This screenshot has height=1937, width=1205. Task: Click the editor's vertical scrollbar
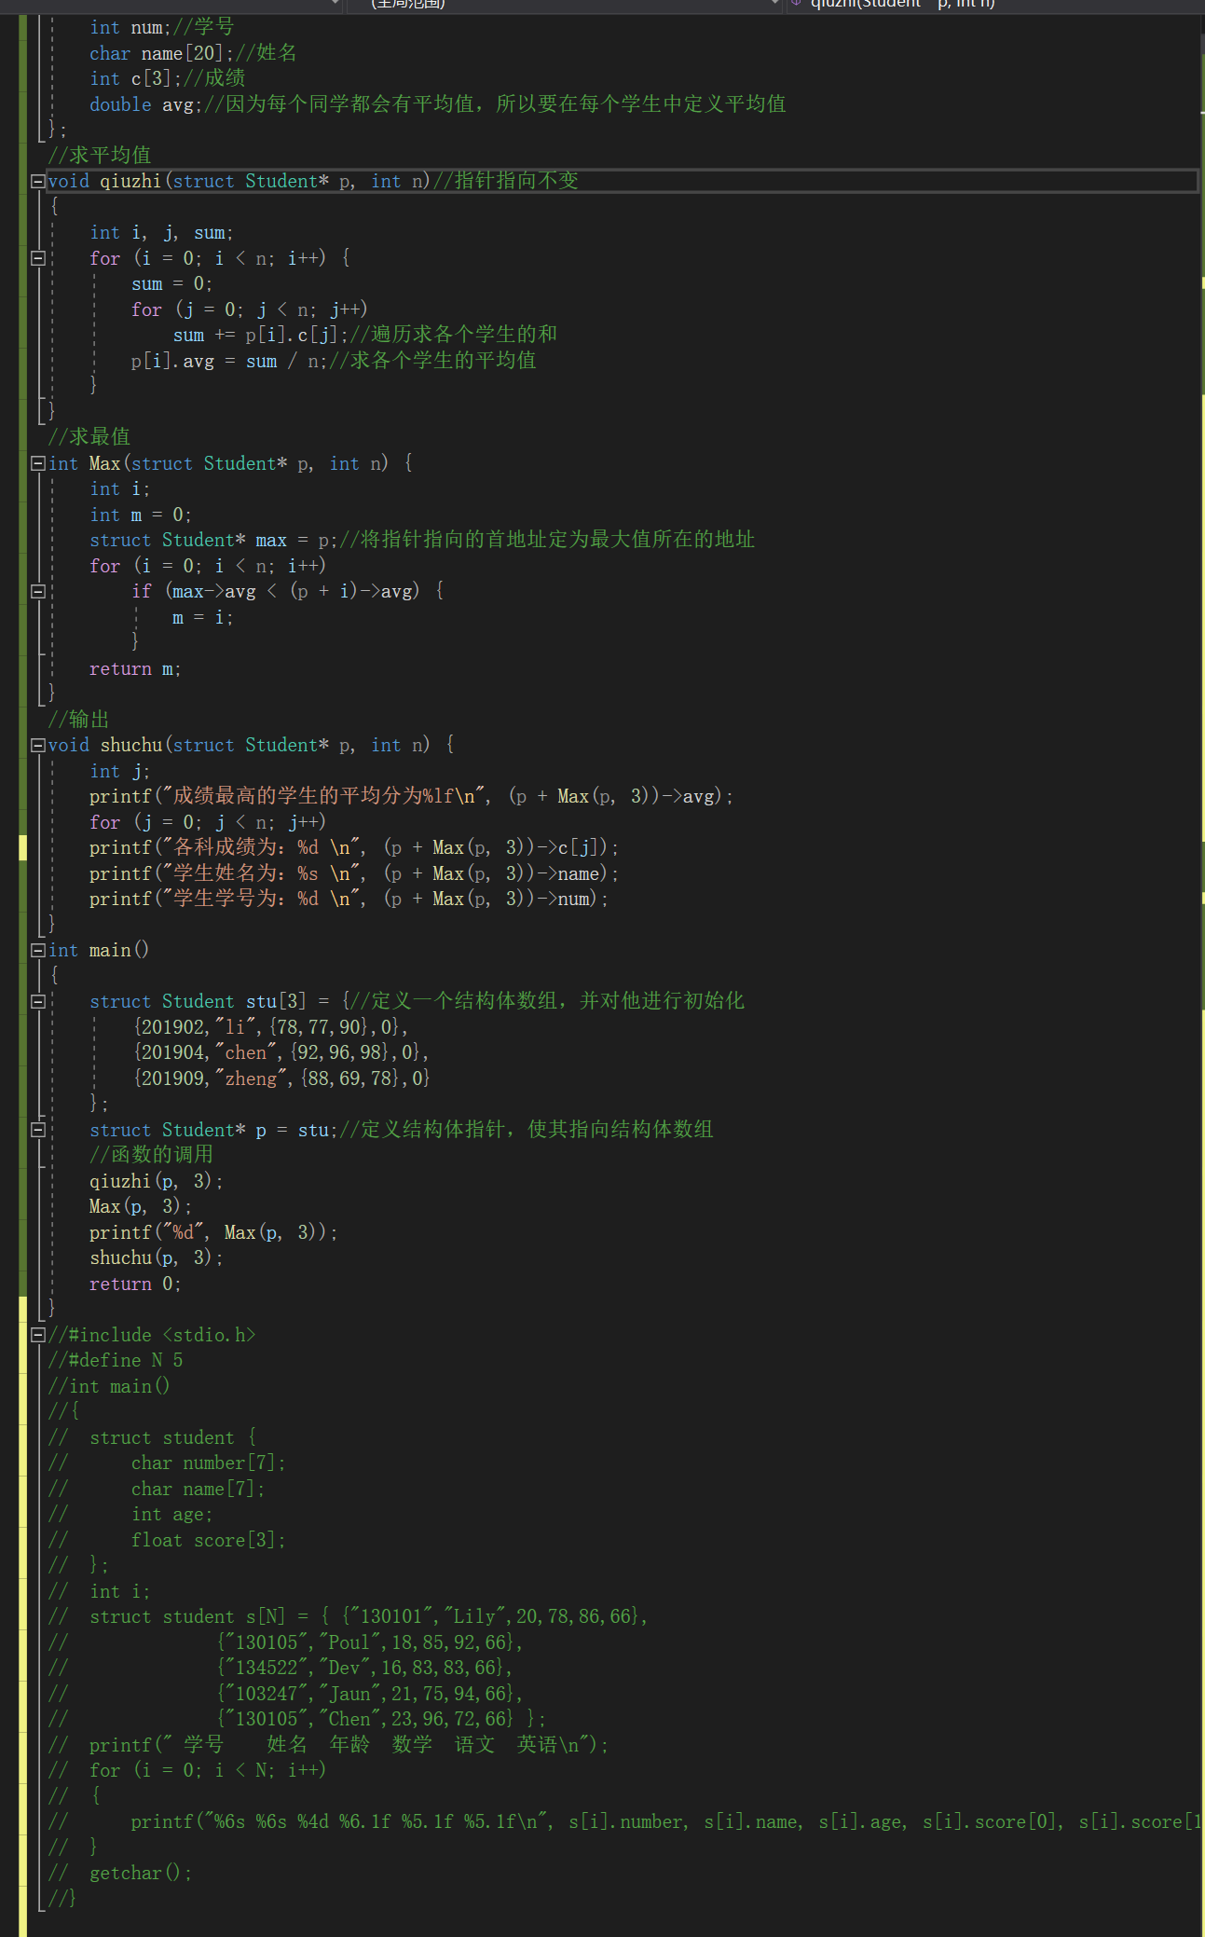click(1201, 653)
